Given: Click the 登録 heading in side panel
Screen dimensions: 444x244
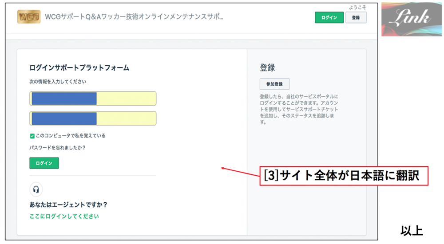Looking at the screenshot, I should coord(267,67).
